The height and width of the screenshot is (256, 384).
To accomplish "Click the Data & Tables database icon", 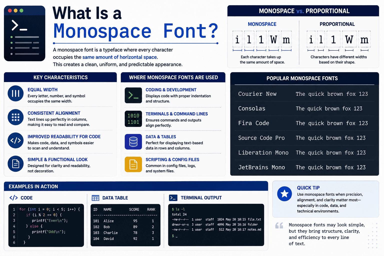I will [x=133, y=142].
